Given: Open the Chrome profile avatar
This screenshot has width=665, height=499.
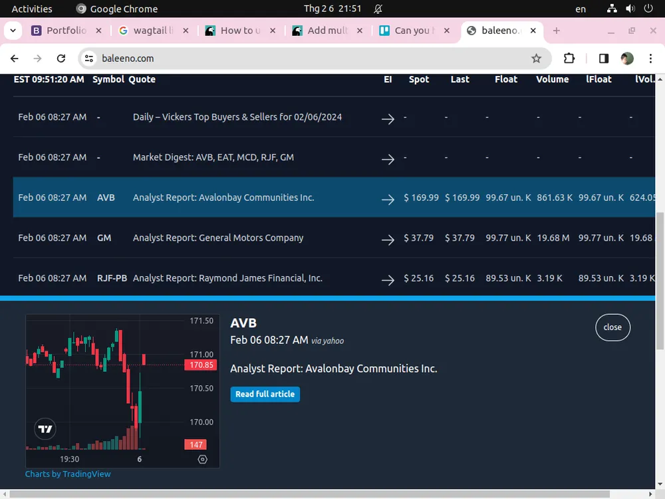Looking at the screenshot, I should (627, 59).
